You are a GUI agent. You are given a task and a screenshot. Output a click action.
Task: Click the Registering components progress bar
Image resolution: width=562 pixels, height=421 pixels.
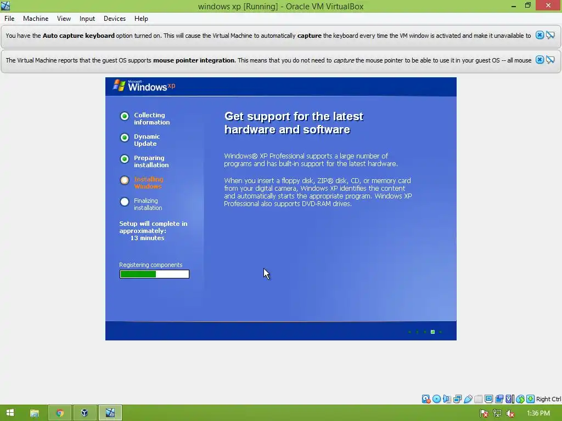[154, 274]
